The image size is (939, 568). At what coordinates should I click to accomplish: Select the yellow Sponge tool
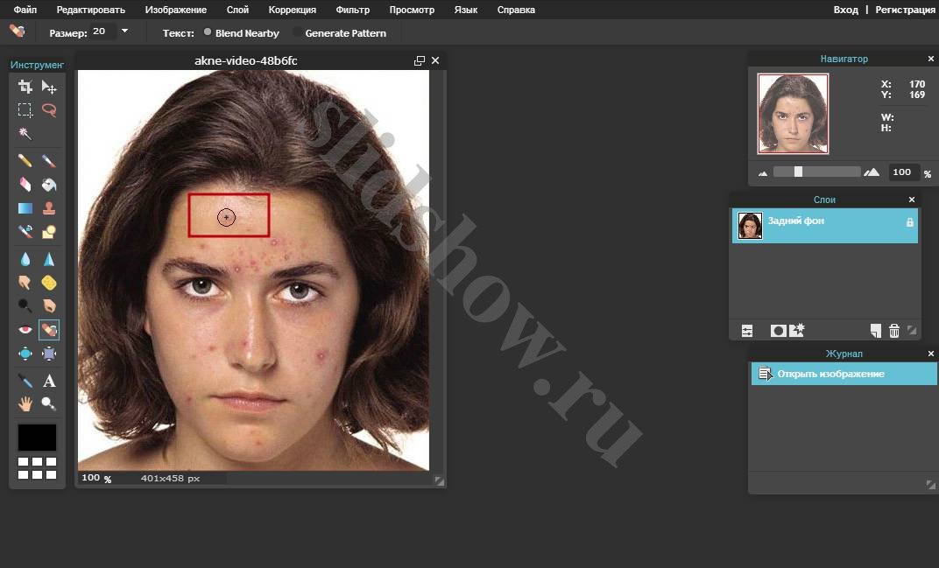coord(49,282)
